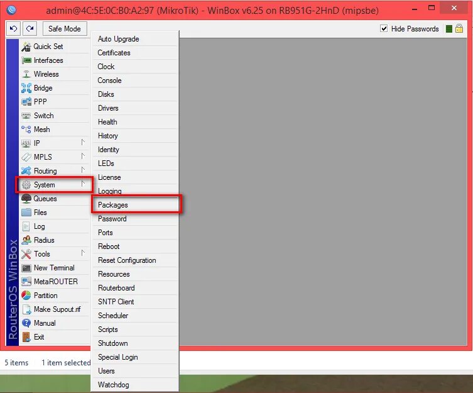This screenshot has height=393, width=473.
Task: Open the Disks menu entry
Action: (135, 94)
